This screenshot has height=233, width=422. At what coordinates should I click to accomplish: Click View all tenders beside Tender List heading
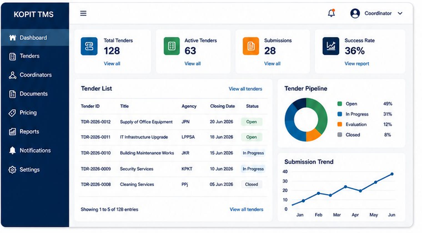245,89
